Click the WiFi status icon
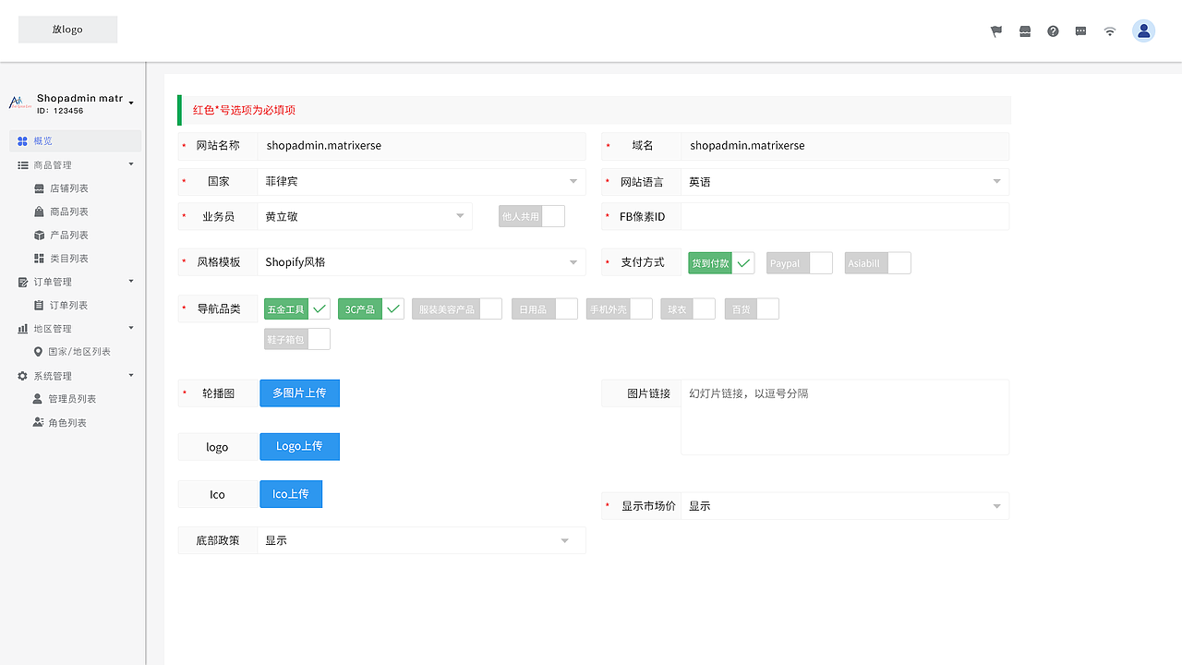Image resolution: width=1182 pixels, height=665 pixels. 1110,30
